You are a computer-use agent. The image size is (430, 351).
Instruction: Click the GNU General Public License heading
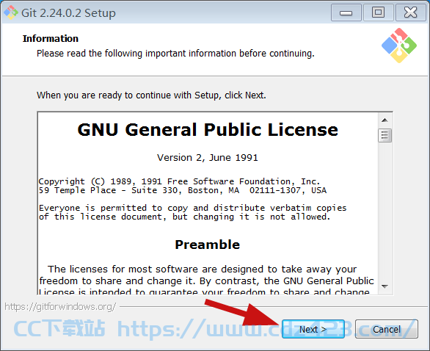click(208, 129)
